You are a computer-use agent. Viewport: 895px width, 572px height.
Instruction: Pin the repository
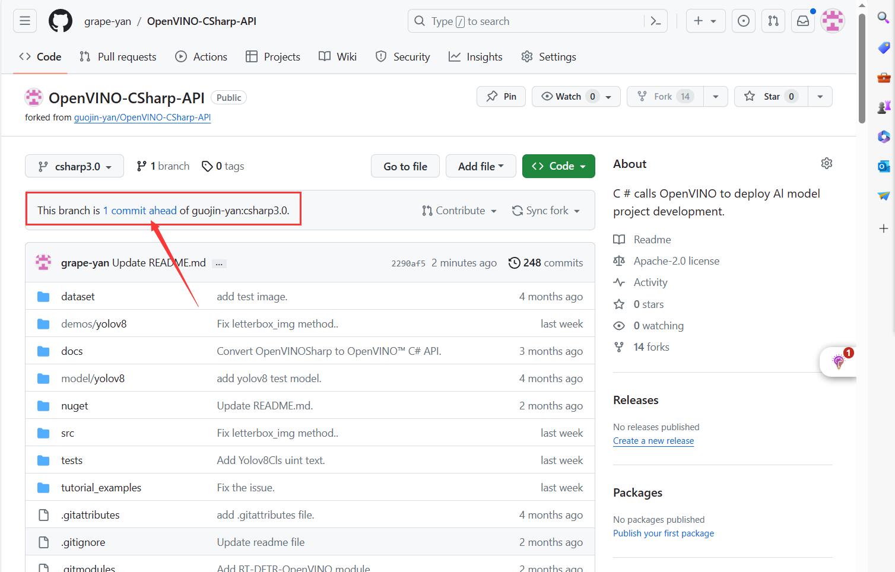[x=502, y=96]
